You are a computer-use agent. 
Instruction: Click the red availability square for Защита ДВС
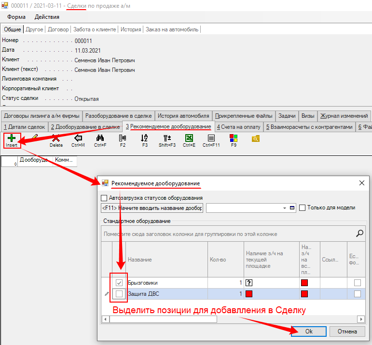click(x=249, y=293)
